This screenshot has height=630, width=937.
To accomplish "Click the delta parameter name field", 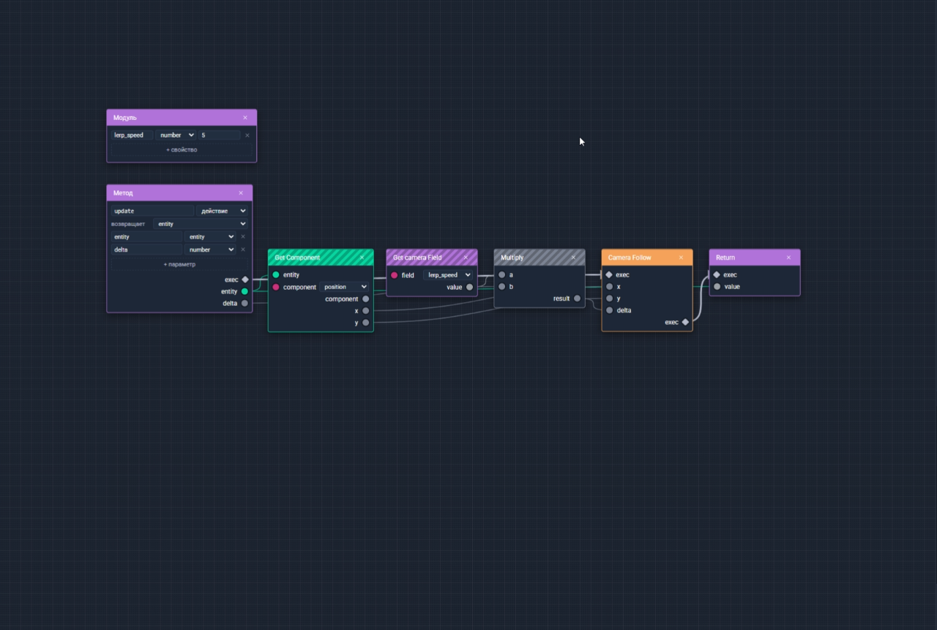I will coord(146,250).
